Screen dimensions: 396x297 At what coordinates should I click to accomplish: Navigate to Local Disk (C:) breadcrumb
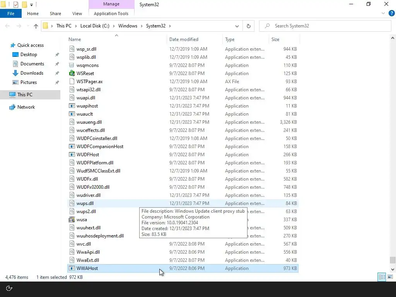coord(95,26)
